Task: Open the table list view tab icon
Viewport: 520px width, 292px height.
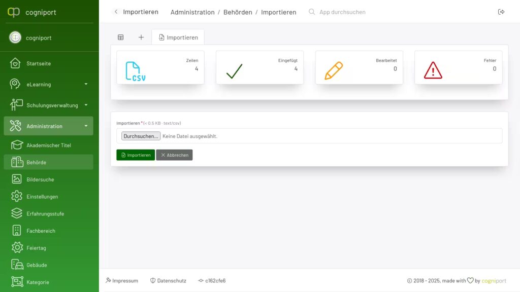Action: (121, 37)
